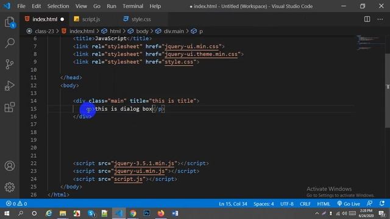Switch to the script.js tab

click(91, 19)
